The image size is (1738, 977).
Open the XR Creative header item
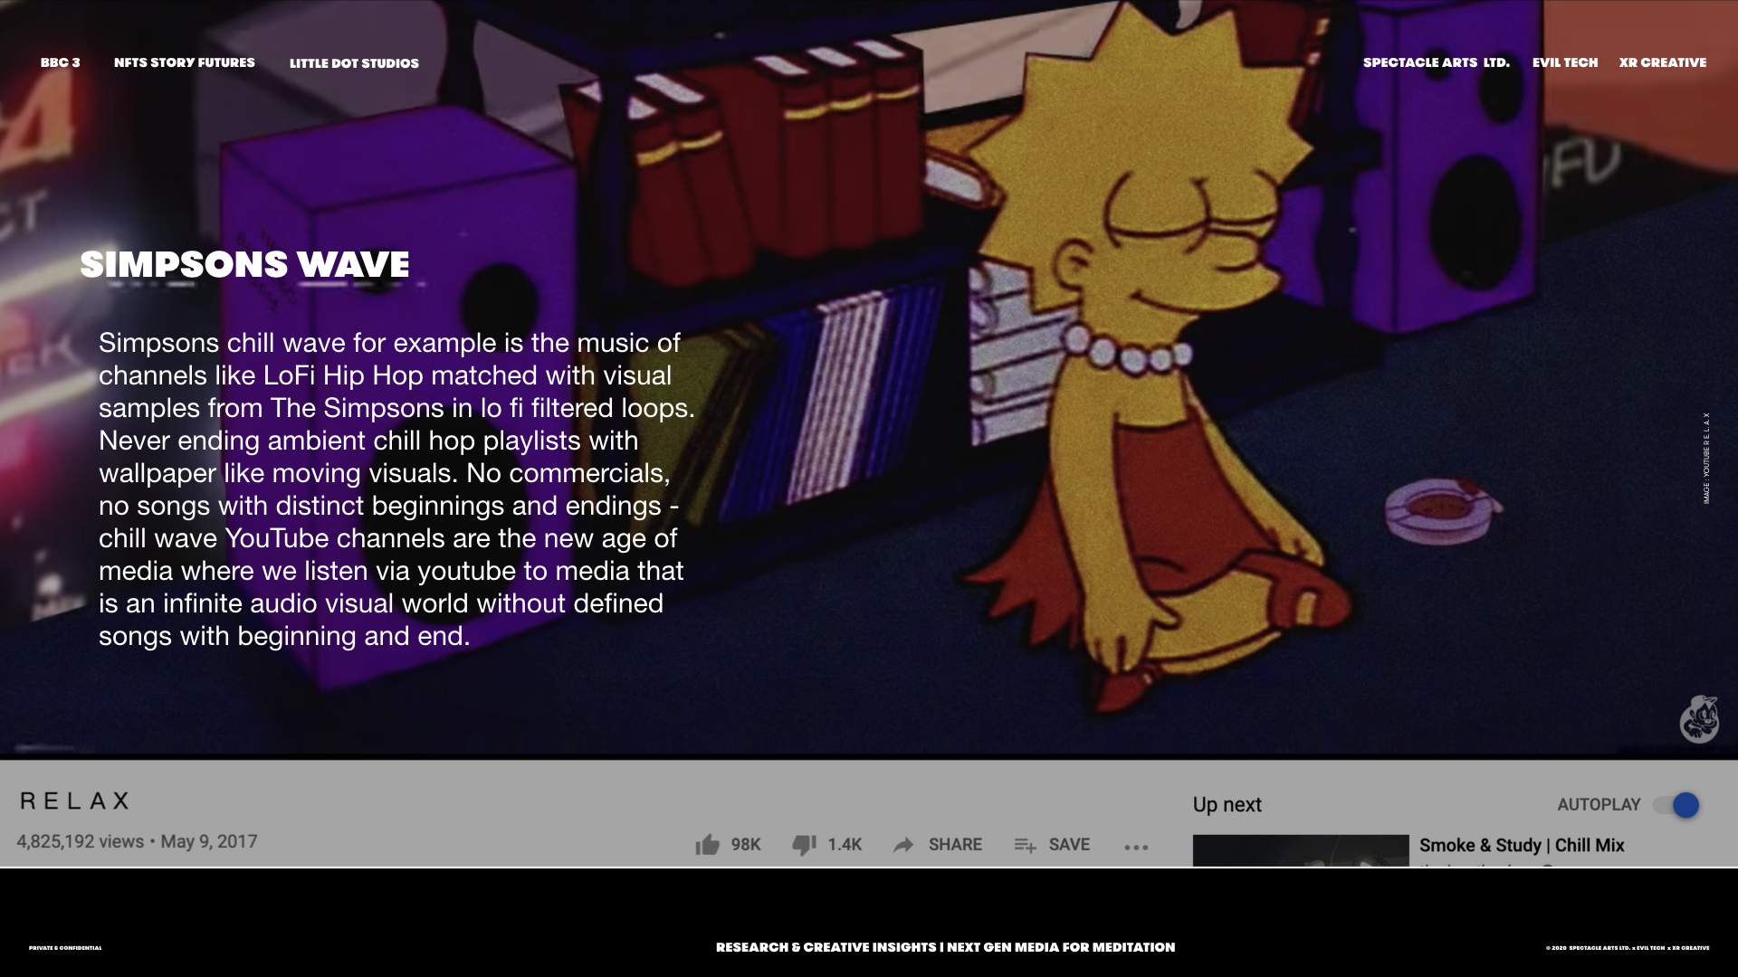coord(1663,62)
